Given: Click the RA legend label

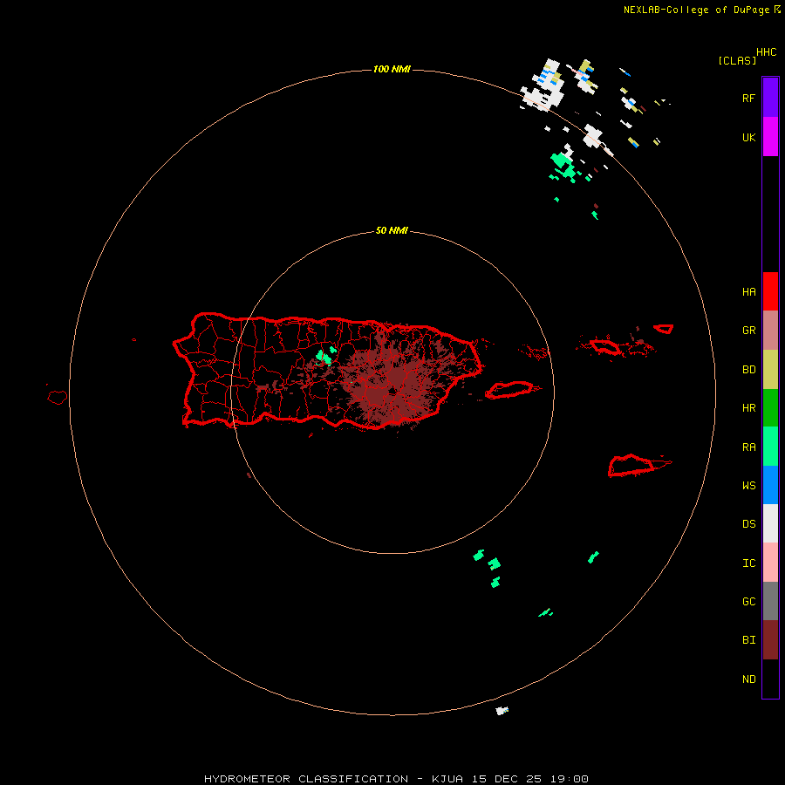Looking at the screenshot, I should tap(748, 447).
